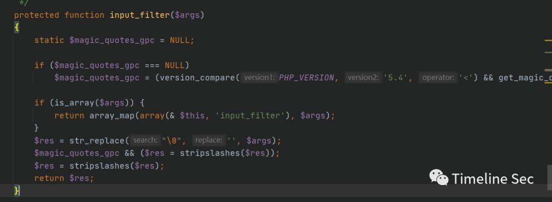Click the "\0" string literal
552x202 pixels.
pyautogui.click(x=172, y=141)
